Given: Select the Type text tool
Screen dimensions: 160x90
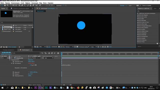Looking at the screenshot, I should 25,5.
